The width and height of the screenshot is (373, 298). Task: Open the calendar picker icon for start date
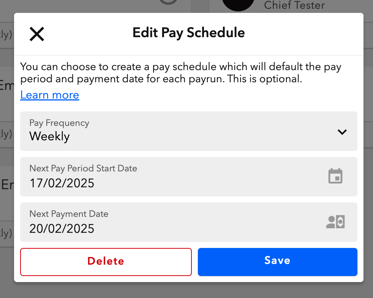click(x=335, y=177)
